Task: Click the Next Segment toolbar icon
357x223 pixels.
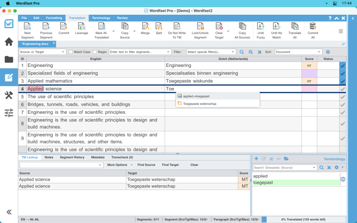Action: click(27, 27)
